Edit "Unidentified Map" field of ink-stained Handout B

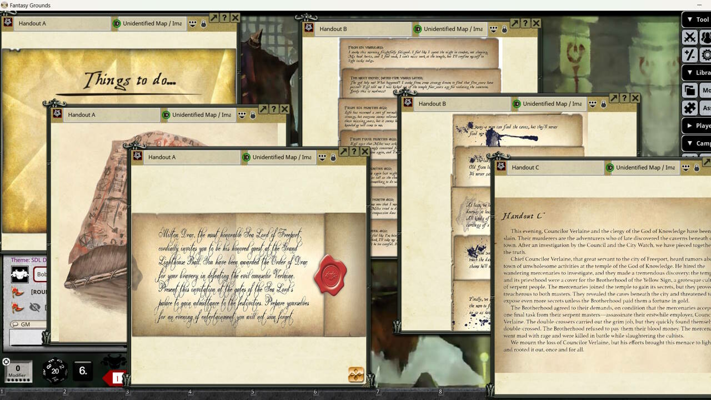tap(552, 104)
